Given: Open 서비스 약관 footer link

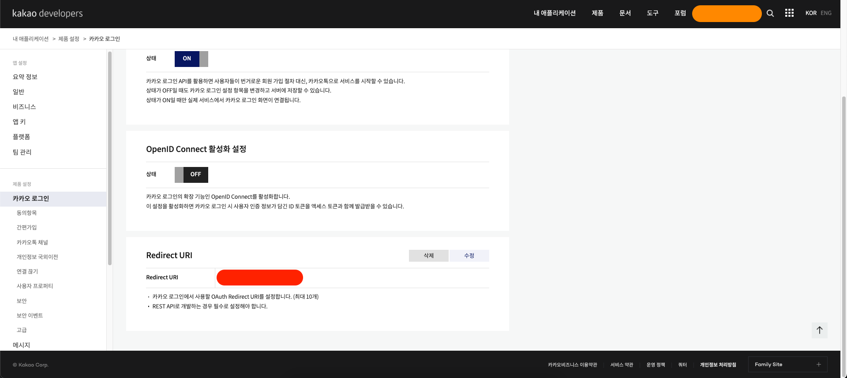Looking at the screenshot, I should (x=622, y=365).
